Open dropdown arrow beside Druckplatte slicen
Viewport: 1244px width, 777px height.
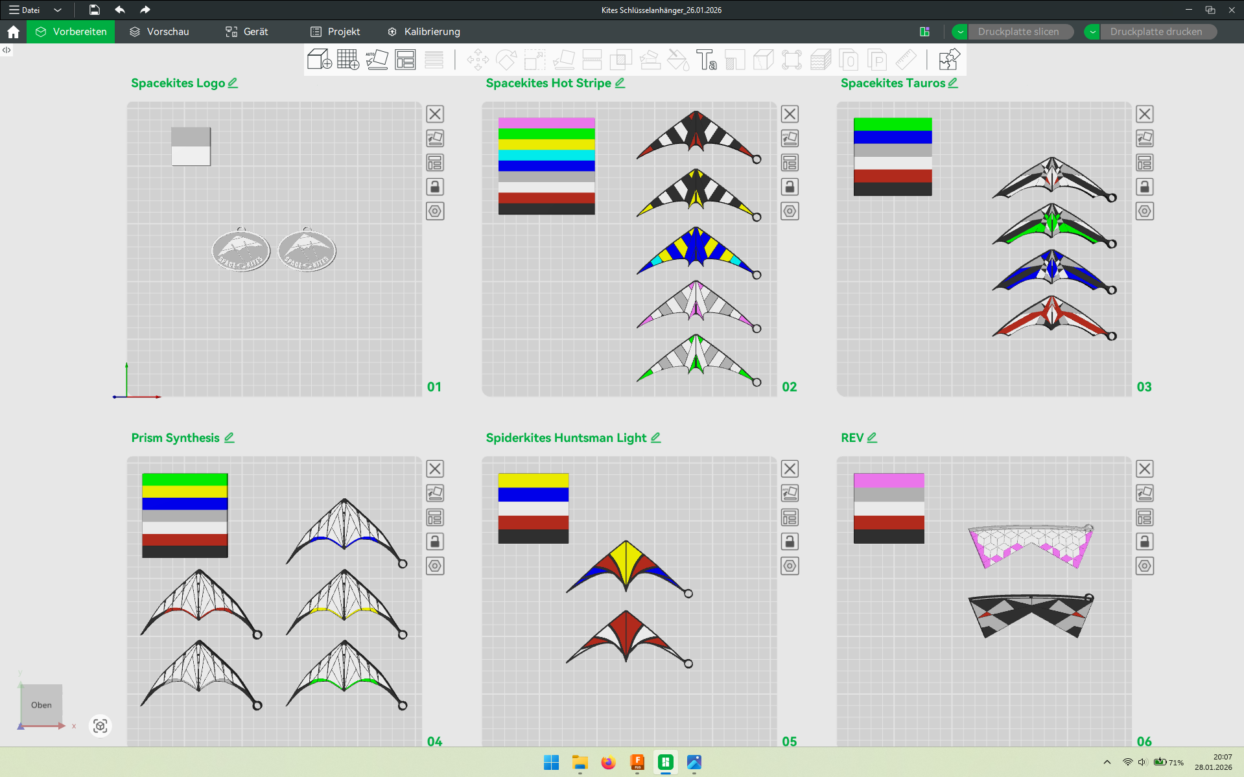pyautogui.click(x=960, y=32)
